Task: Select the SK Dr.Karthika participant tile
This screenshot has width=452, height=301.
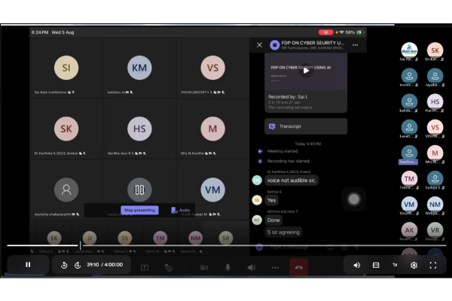Action: coord(66,129)
